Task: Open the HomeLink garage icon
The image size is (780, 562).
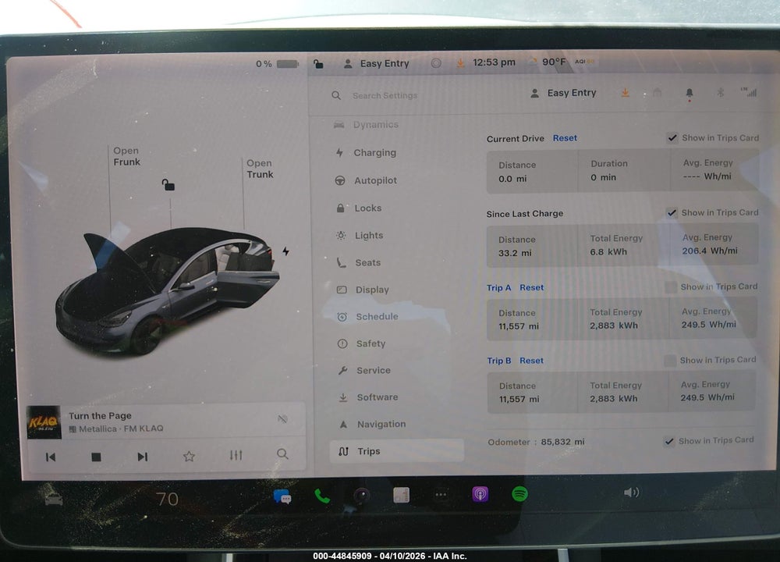Action: (657, 93)
